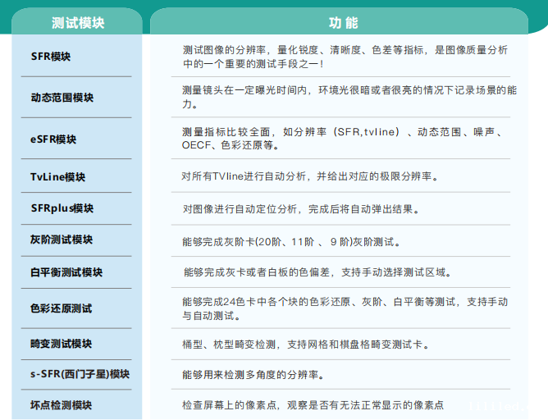Select the text about TVline 极限分辨率
Viewport: 548px width, 420px height.
[x=310, y=176]
